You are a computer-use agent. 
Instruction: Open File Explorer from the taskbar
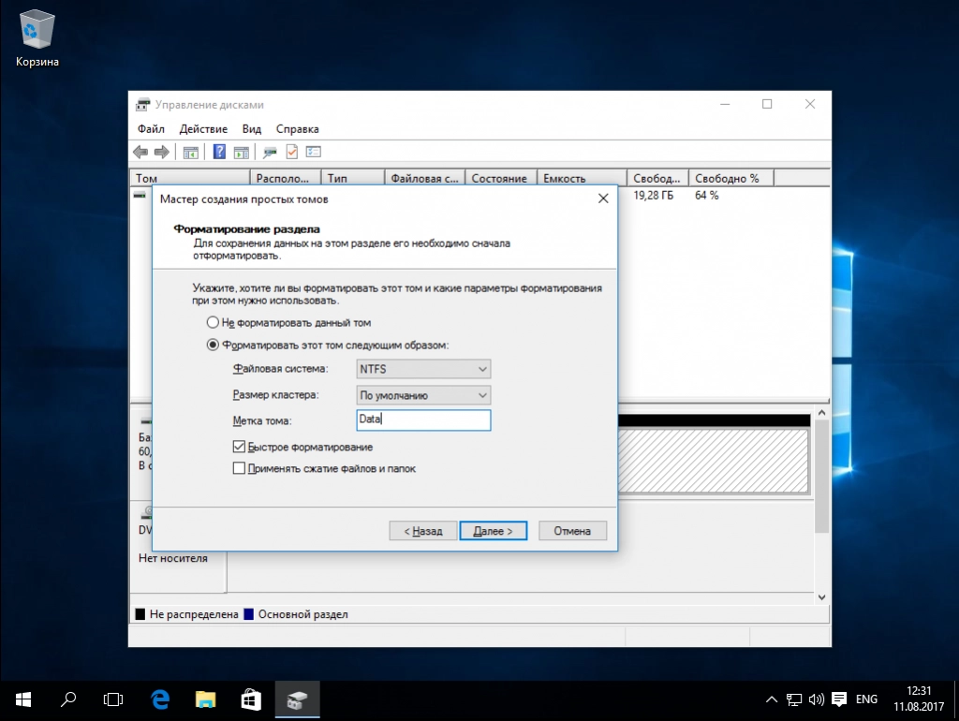206,699
